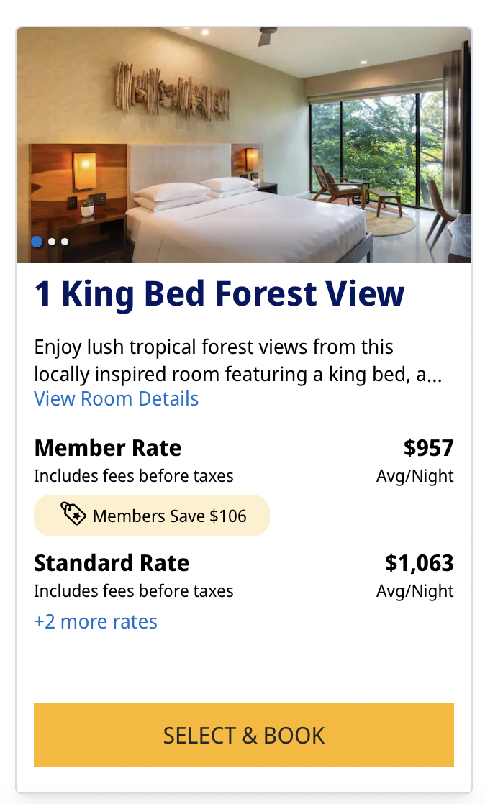The width and height of the screenshot is (485, 804).
Task: Open the room photo of the king bed
Action: pyautogui.click(x=244, y=145)
